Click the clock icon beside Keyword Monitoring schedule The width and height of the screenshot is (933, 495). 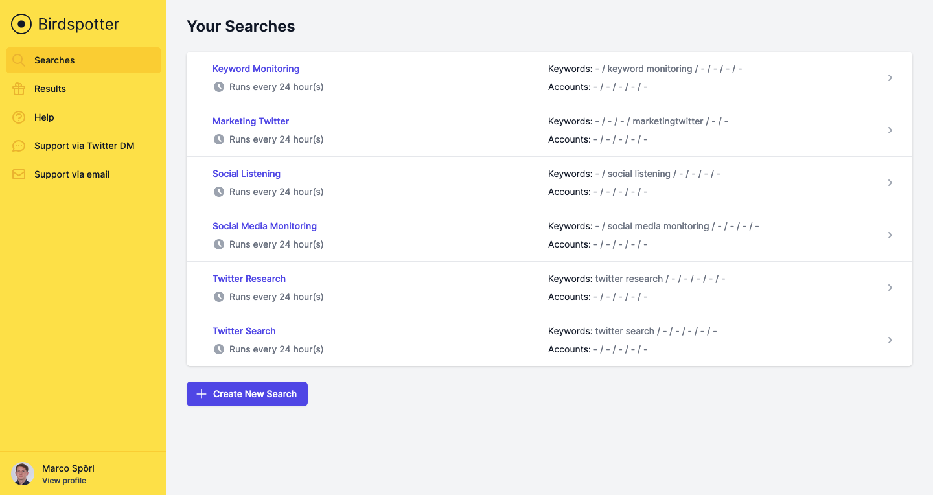point(218,86)
